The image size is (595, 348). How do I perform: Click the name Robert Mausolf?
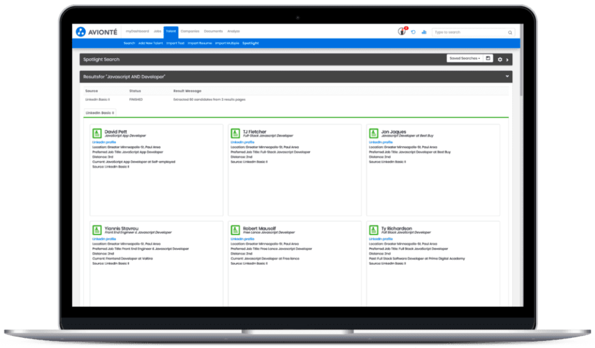click(x=259, y=228)
